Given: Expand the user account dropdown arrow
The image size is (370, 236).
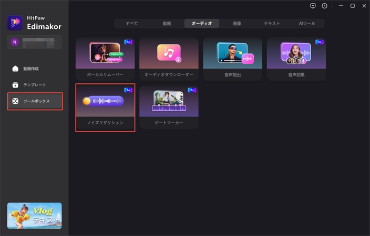Looking at the screenshot, I should tap(56, 41).
